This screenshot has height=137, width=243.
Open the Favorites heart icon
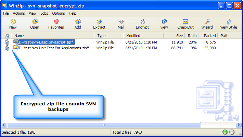[56, 22]
